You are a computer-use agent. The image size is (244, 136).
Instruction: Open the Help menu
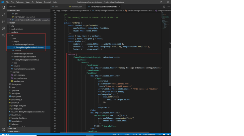click(x=55, y=2)
